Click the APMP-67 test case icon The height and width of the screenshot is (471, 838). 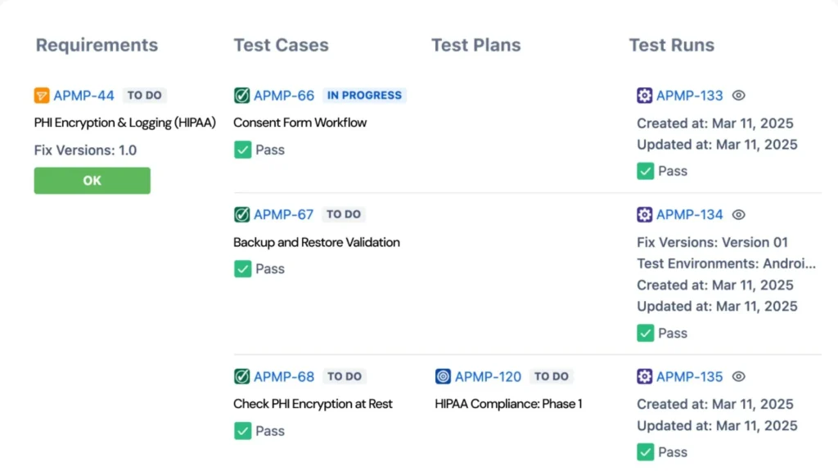[x=241, y=214]
